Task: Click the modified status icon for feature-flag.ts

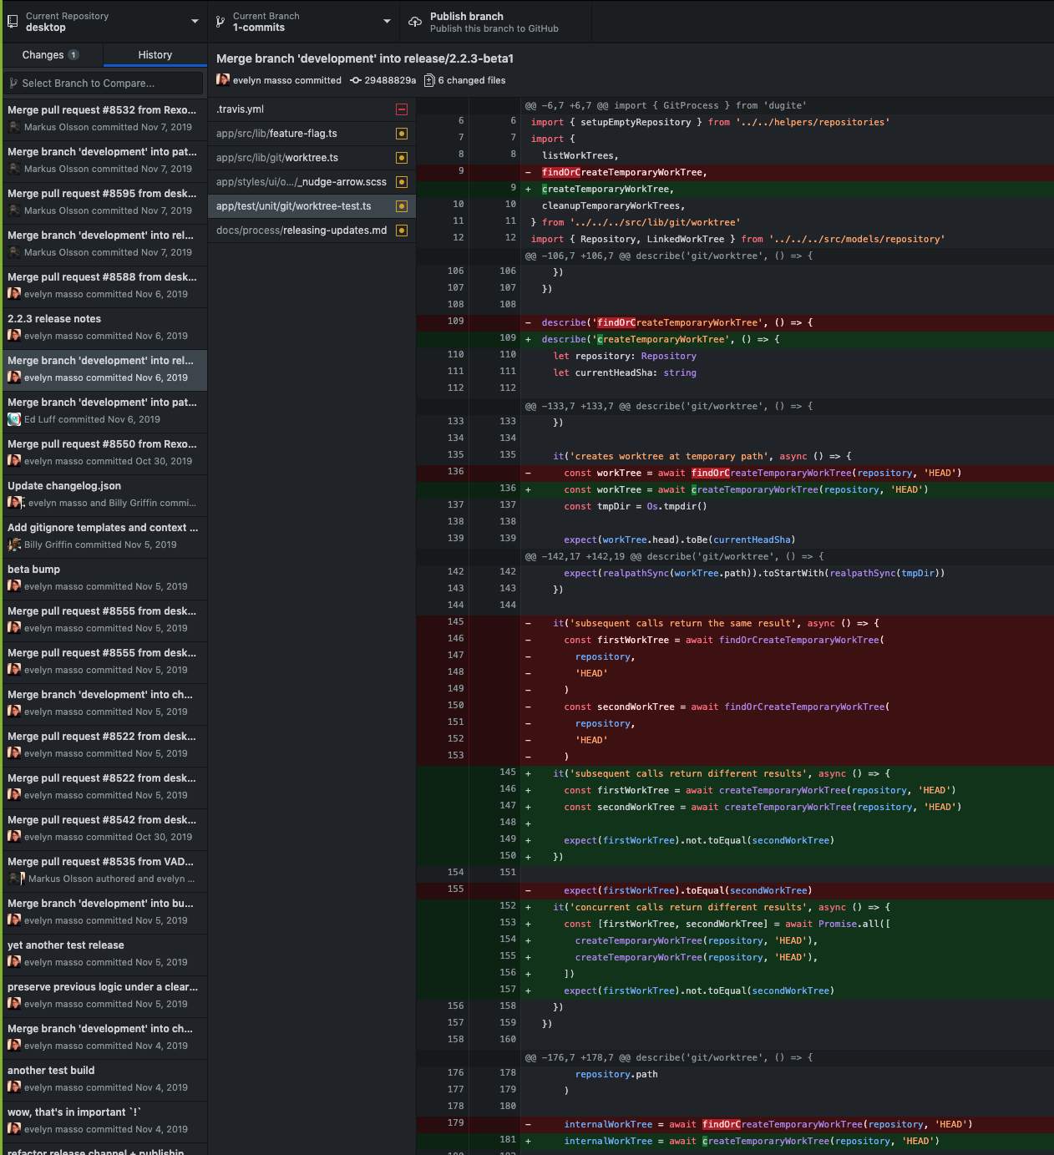Action: click(402, 133)
